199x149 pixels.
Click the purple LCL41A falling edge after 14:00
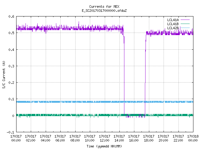(x=124, y=76)
